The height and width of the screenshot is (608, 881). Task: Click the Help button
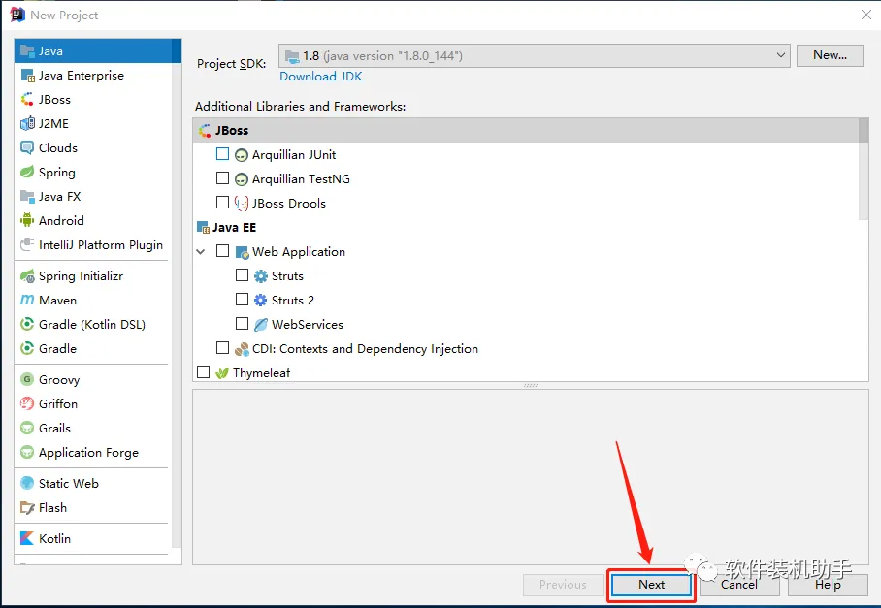coord(828,585)
